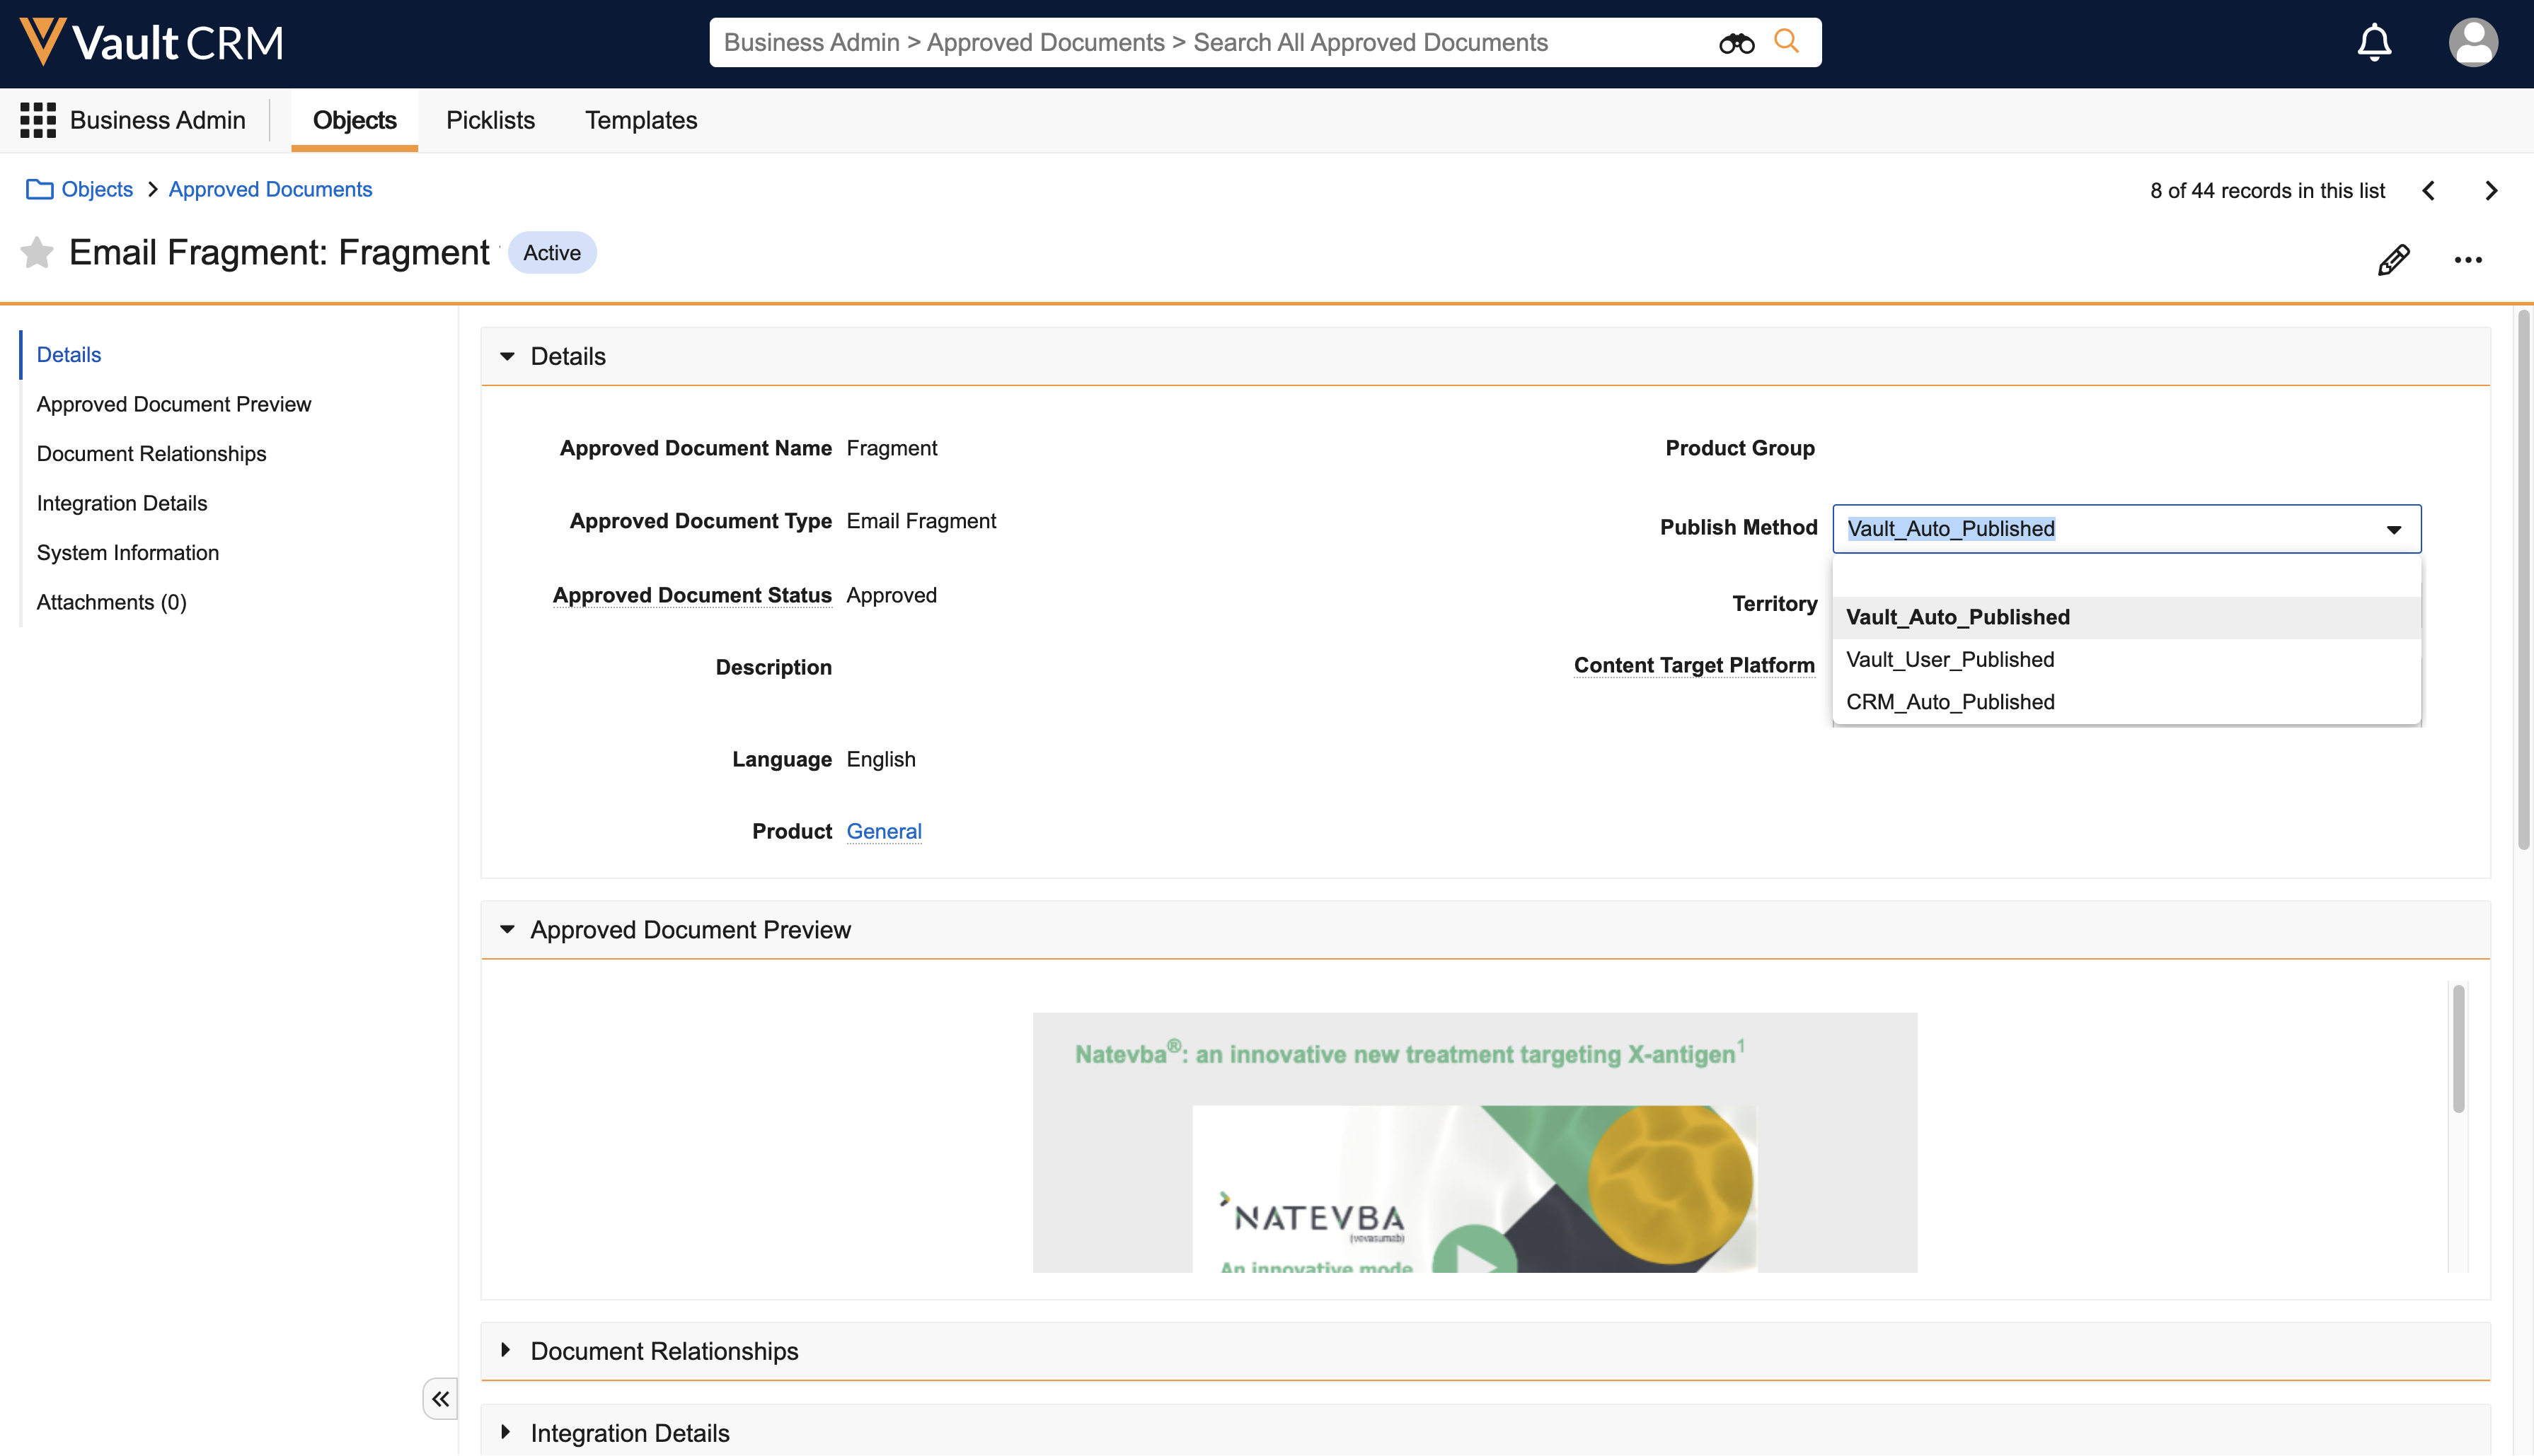Expand the Document Relationships section
The image size is (2534, 1456).
pyautogui.click(x=506, y=1350)
